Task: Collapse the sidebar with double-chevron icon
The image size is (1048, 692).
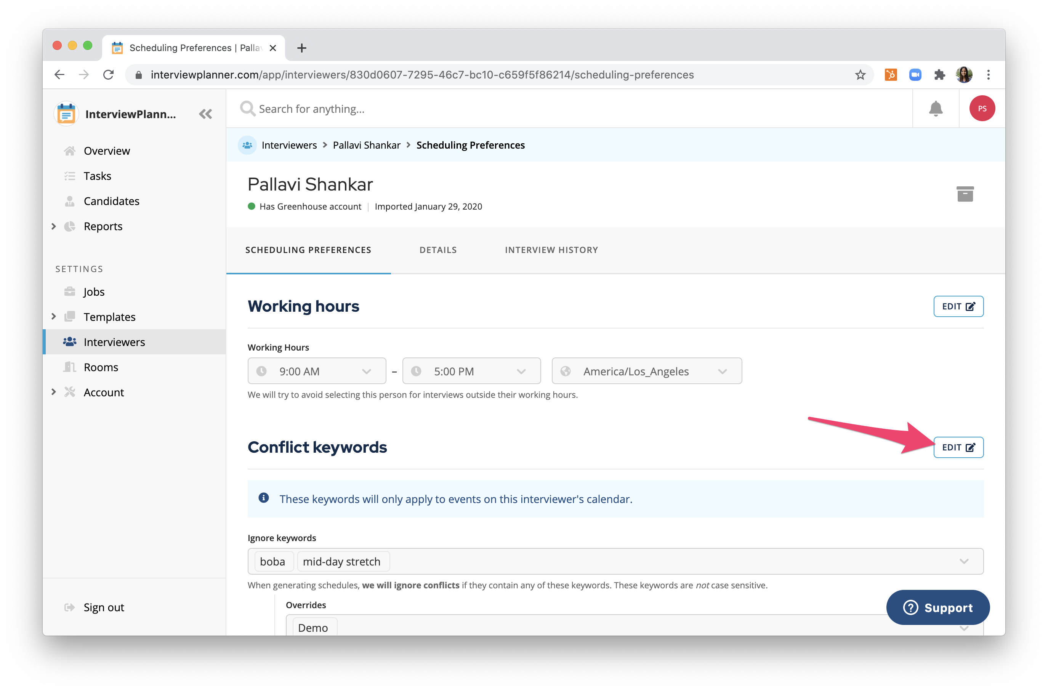Action: [x=206, y=114]
